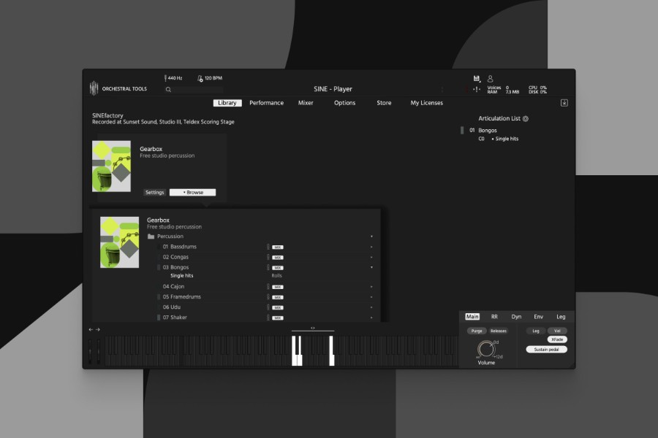Open the Env tab

(x=538, y=317)
